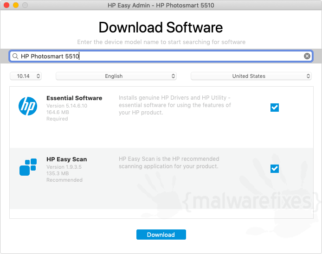Click the HP Easy Admin window title
This screenshot has width=322, height=254.
[161, 6]
